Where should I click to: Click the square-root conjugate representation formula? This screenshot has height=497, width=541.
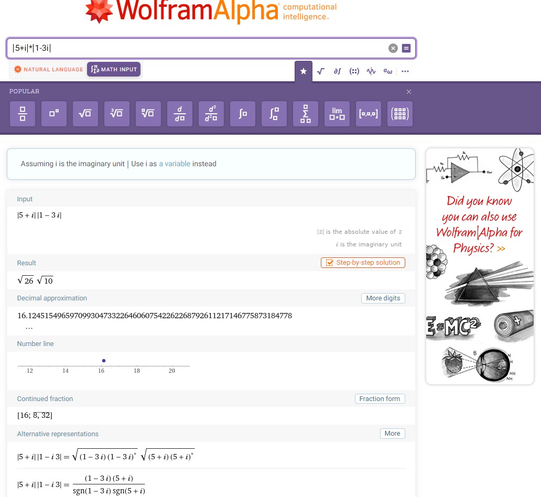[106, 456]
